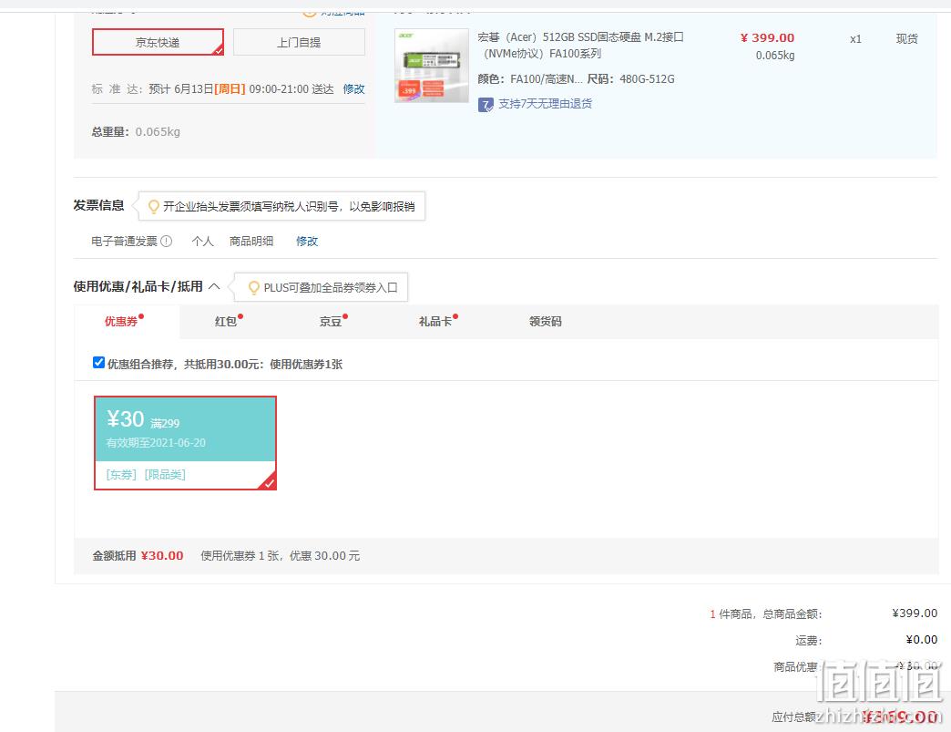The height and width of the screenshot is (732, 951).
Task: Click the [限品类] label on the coupon
Action: pyautogui.click(x=165, y=474)
